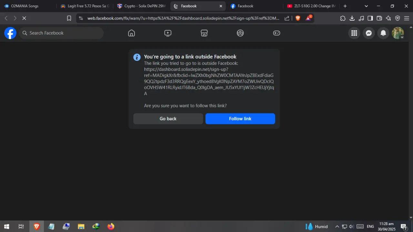Switch to the Legit Free 5.72 Pesos tab

click(85, 6)
